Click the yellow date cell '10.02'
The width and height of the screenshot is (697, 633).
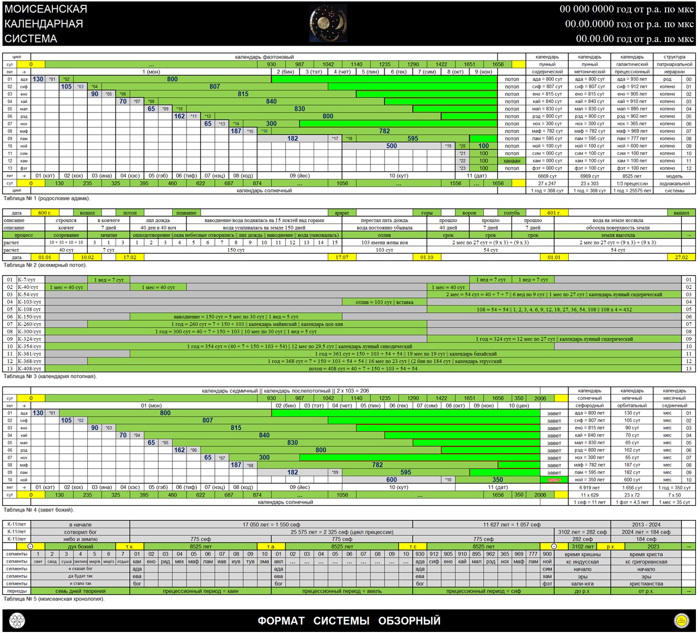click(x=87, y=258)
